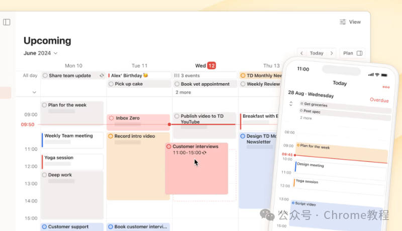Complete phone's Plan for the week
Viewport: 402px width, 231px height.
point(298,145)
